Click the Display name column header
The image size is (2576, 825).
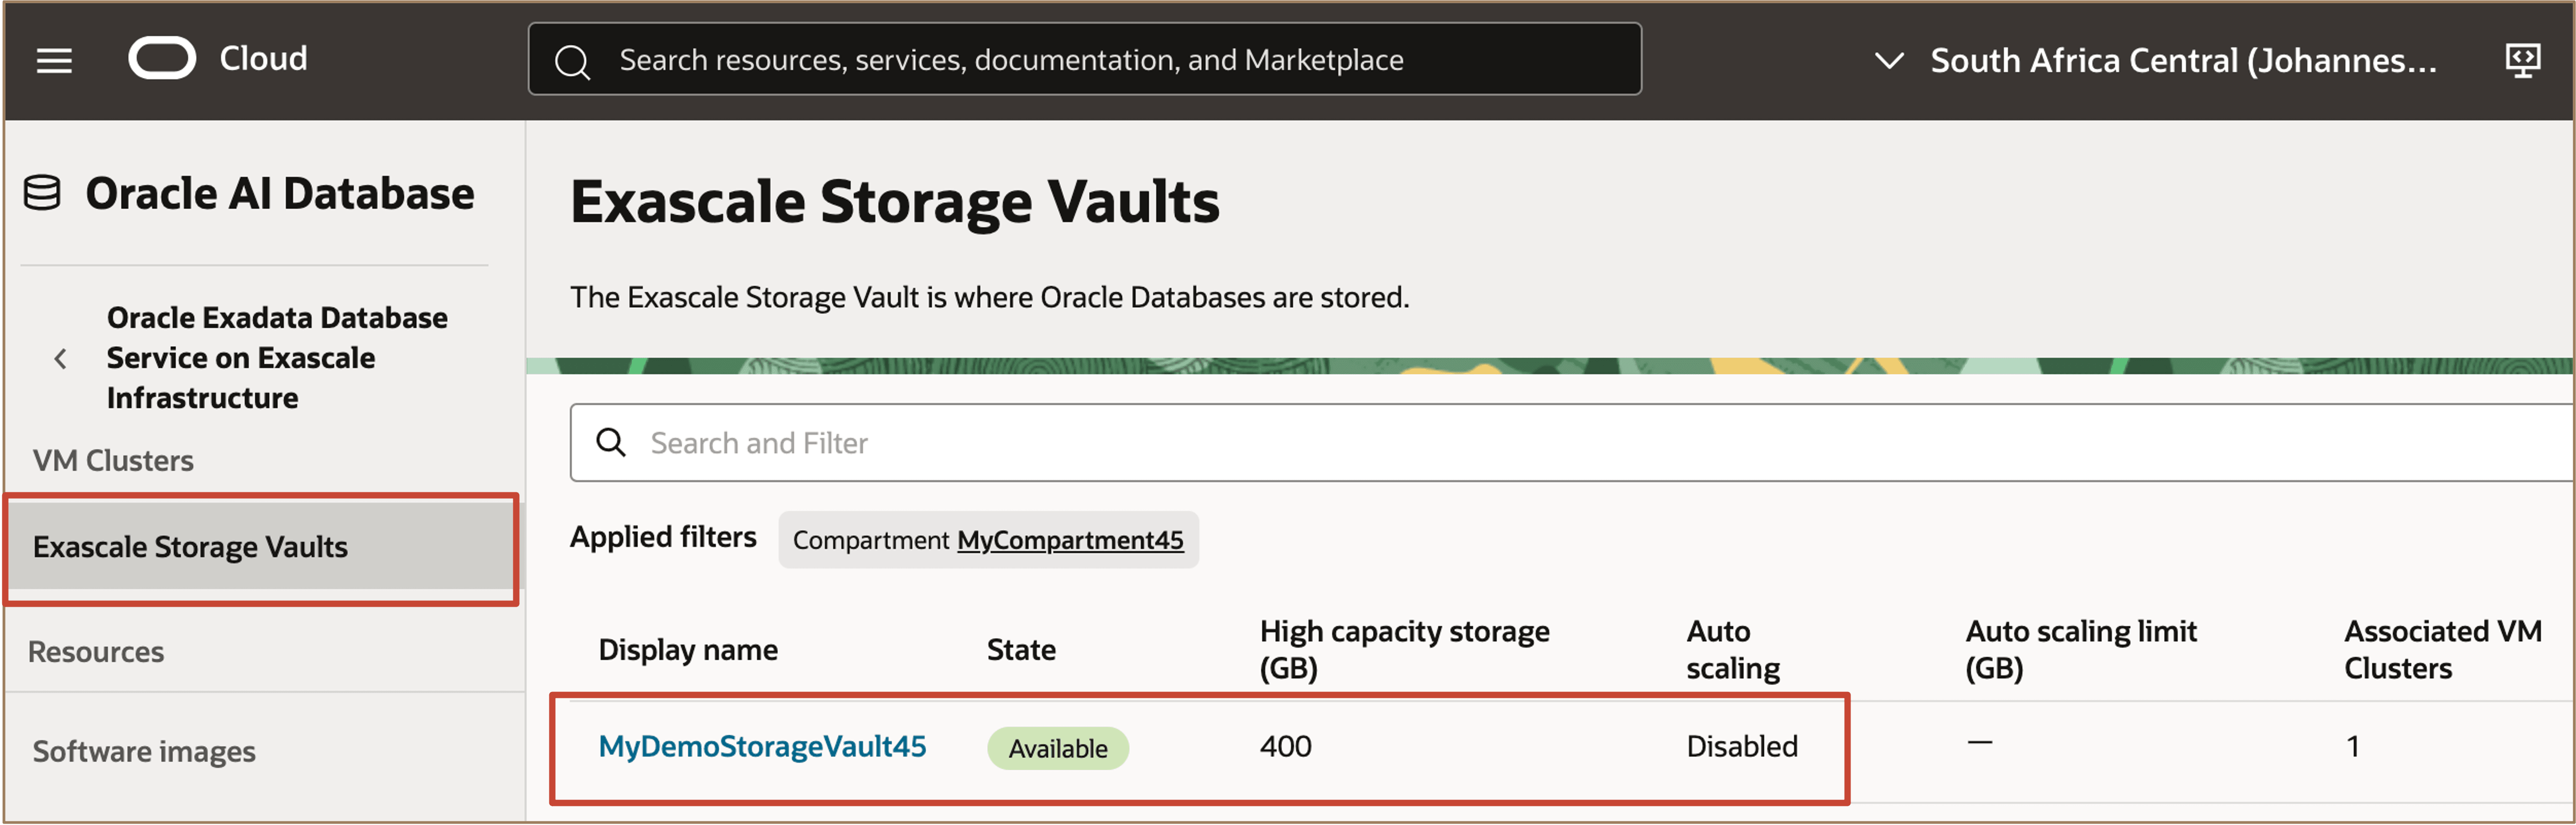tap(688, 650)
